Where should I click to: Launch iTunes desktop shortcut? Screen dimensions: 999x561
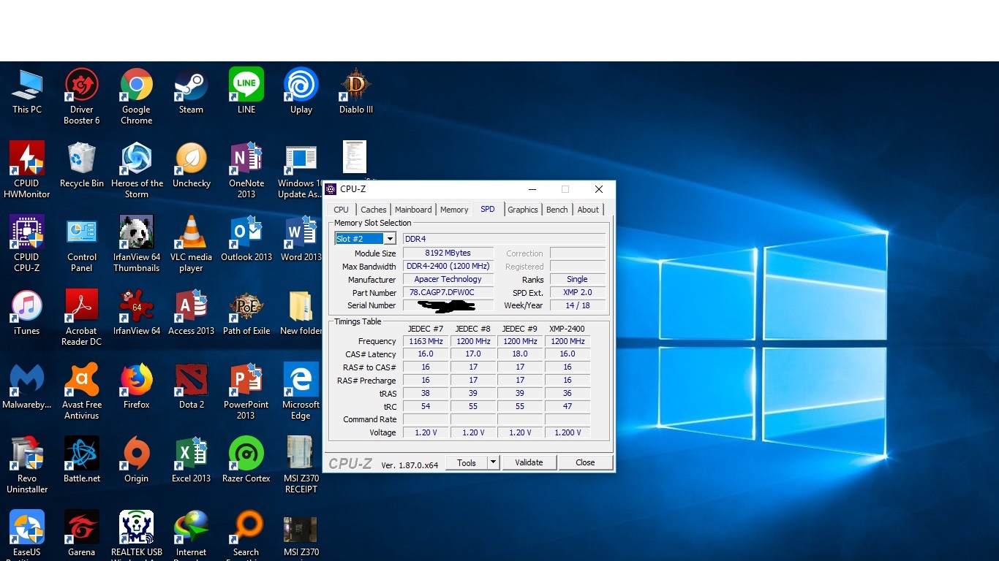click(x=27, y=313)
